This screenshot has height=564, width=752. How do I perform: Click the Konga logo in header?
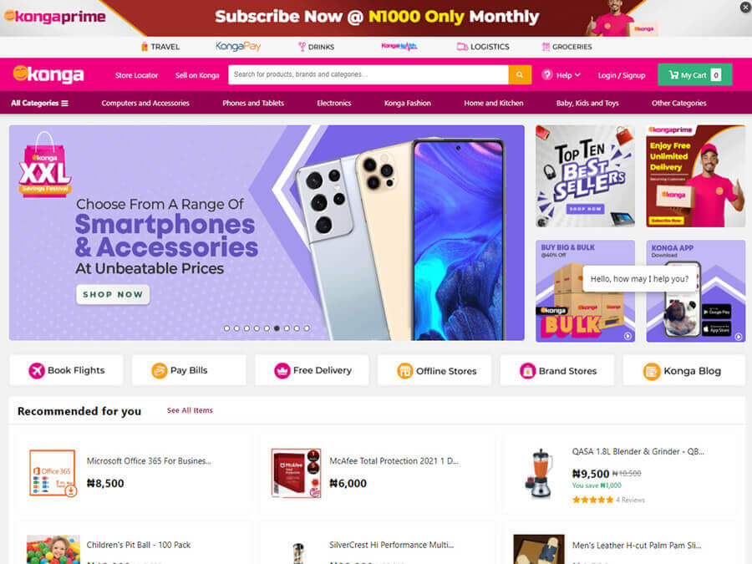[x=48, y=74]
